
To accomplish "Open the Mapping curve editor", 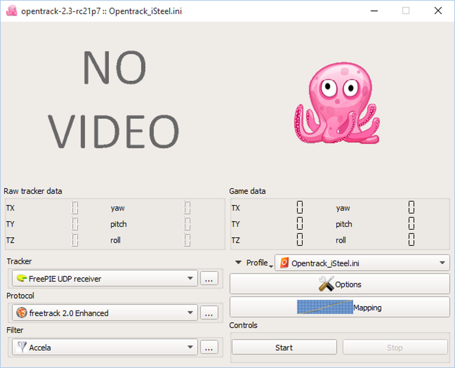I will click(340, 307).
